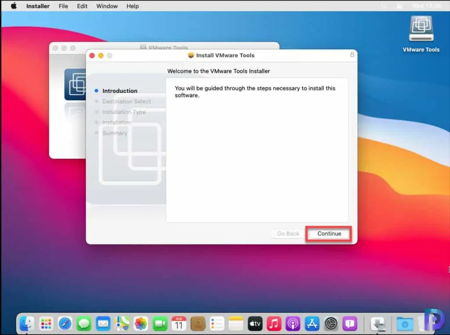Open the Edit menu

coord(82,6)
